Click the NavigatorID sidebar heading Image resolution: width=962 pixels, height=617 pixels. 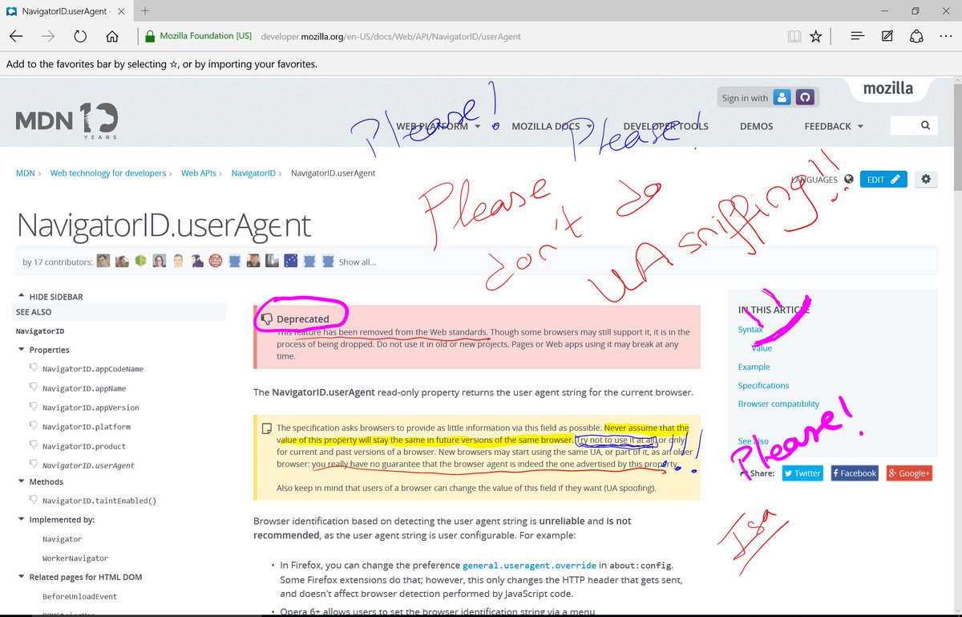click(40, 331)
